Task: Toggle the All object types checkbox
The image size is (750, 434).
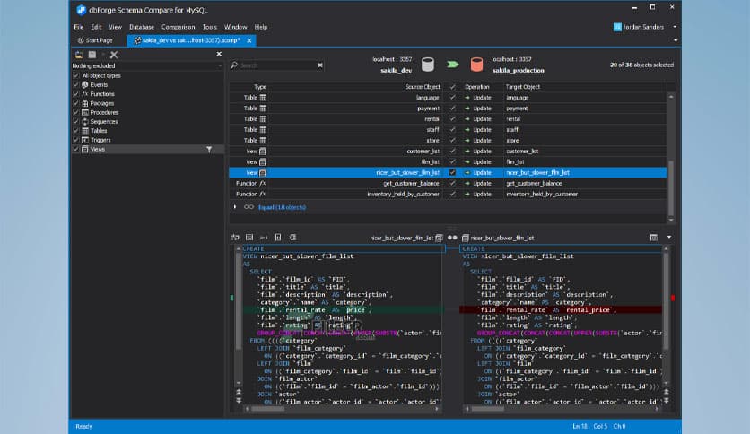Action: coord(76,75)
